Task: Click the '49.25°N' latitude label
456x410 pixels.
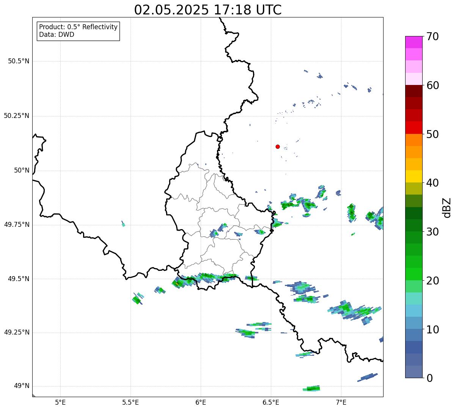Action: 17,333
